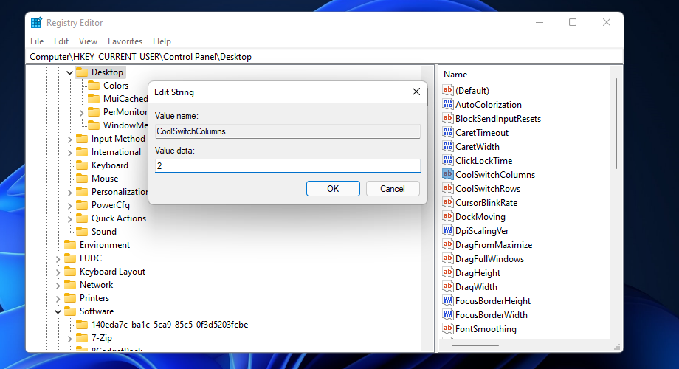Expand the Quick Actions key
The width and height of the screenshot is (679, 369).
[69, 218]
